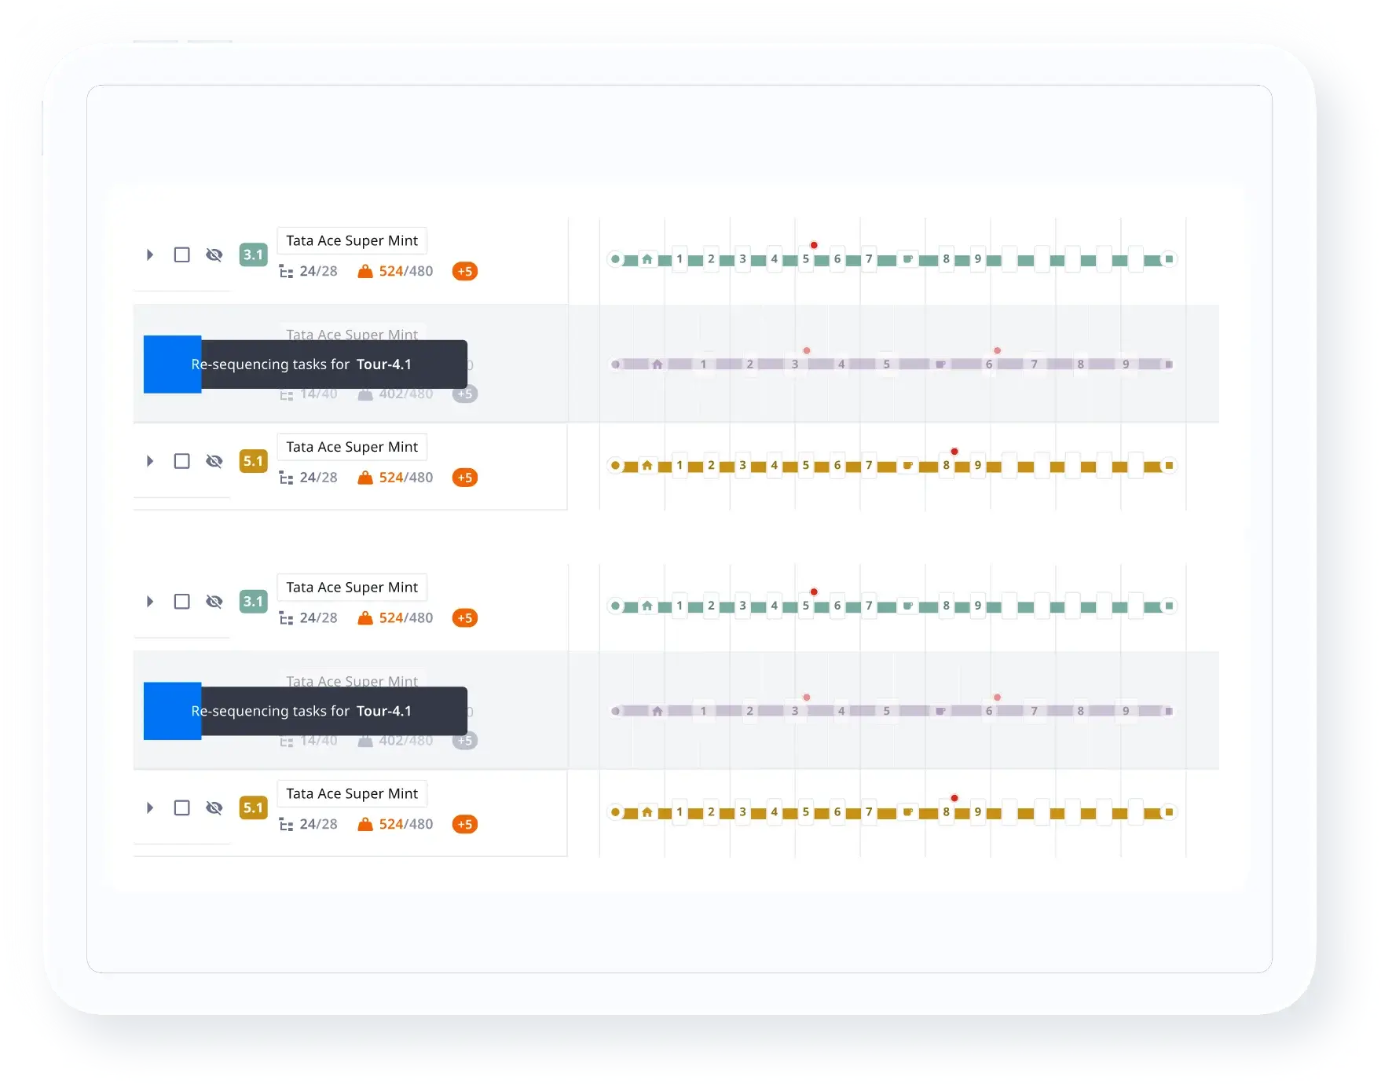Click the home icon on upper tour 3.1 timeline

click(647, 259)
